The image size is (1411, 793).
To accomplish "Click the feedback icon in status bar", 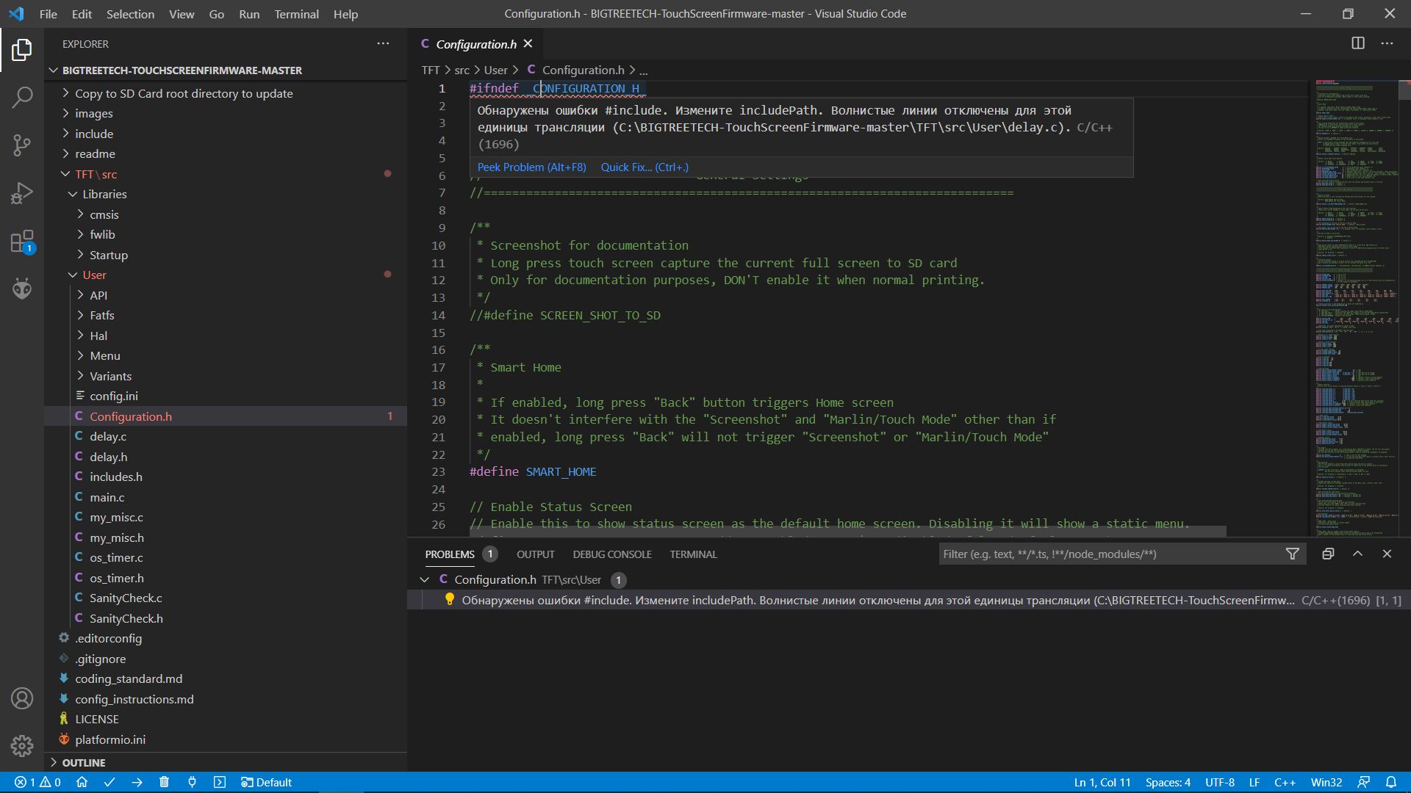I will point(1363,783).
